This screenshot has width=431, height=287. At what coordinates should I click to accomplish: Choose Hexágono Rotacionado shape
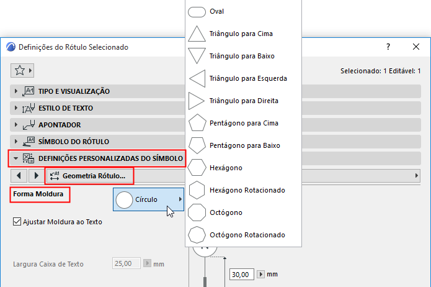coord(243,190)
